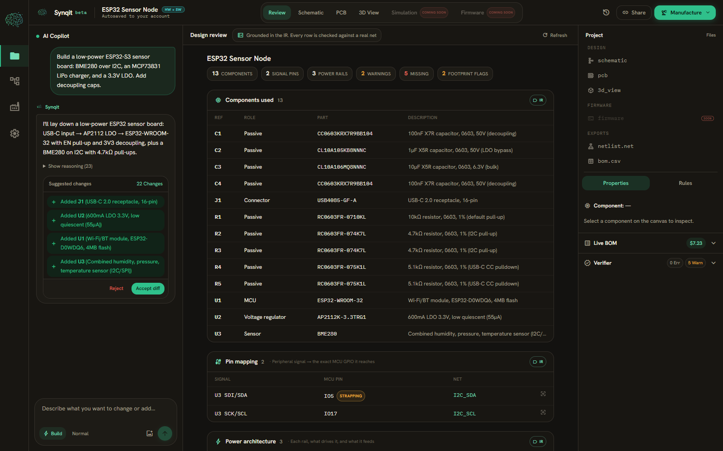Click the 5 Warn badge in Verifier
Image resolution: width=723 pixels, height=451 pixels.
[x=695, y=263]
